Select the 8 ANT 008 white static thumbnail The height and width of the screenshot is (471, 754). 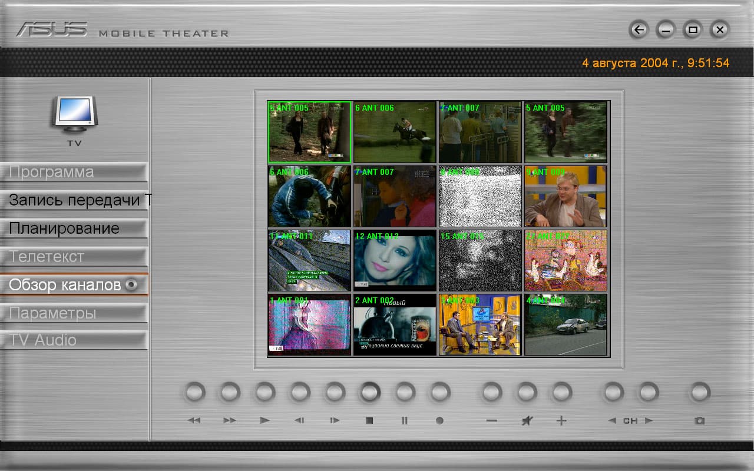(480, 196)
